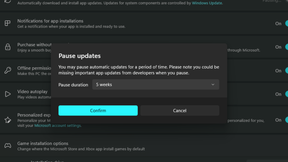The height and width of the screenshot is (162, 288).
Task: Disable Personalized experiences switch
Action: (x=286, y=120)
